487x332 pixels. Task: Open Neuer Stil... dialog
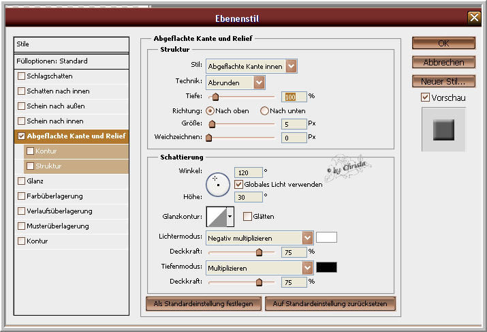[443, 81]
